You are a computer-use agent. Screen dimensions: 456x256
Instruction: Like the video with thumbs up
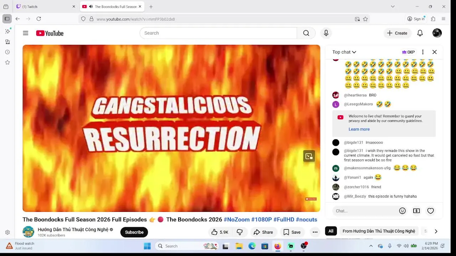pos(220,232)
